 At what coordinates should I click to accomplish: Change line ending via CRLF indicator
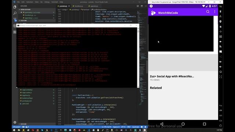129,127
